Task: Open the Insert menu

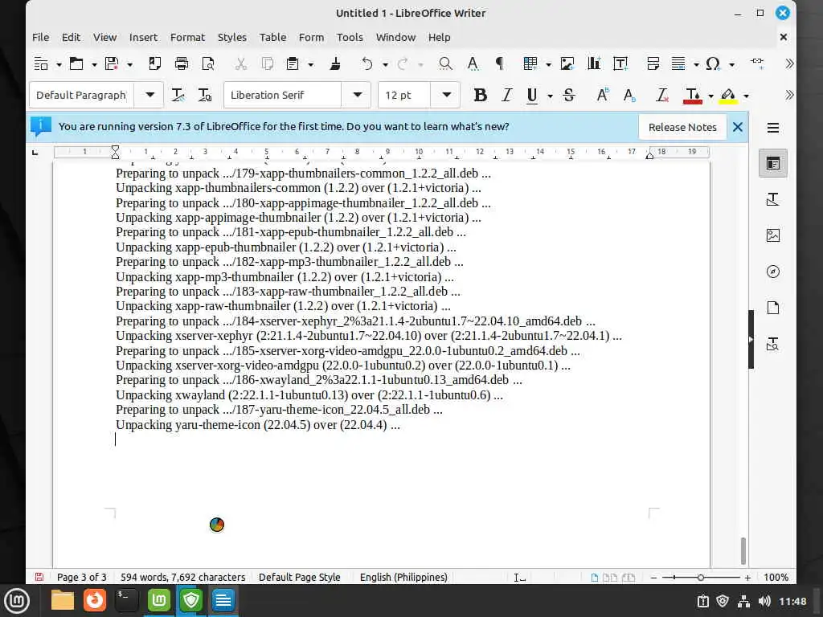Action: 143,37
